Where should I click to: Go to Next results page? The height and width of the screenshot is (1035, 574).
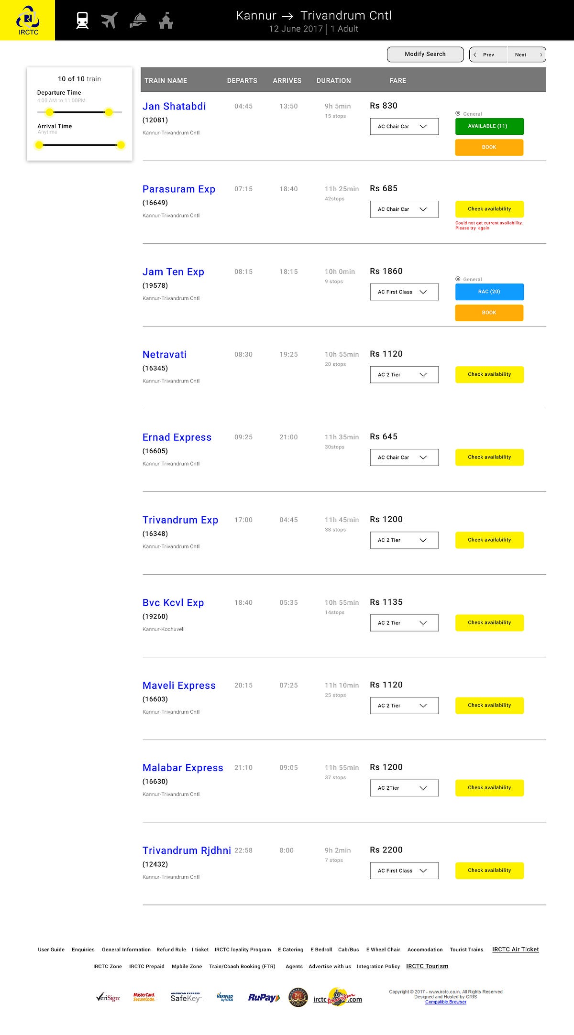pyautogui.click(x=527, y=54)
